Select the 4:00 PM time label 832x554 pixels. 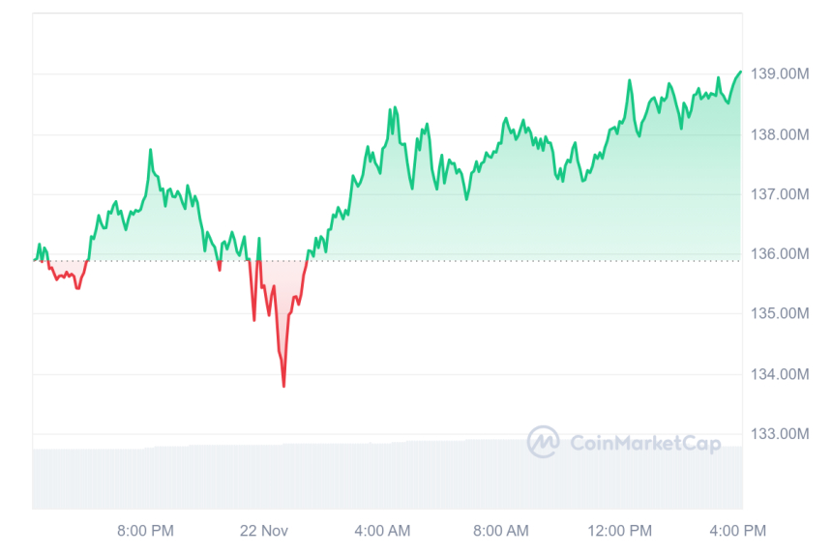pyautogui.click(x=738, y=531)
